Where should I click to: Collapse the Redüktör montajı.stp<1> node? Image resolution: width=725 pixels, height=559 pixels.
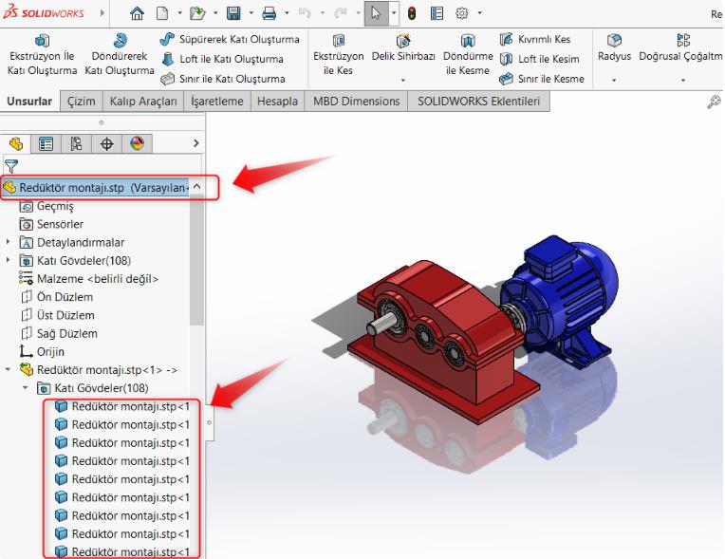coord(9,369)
